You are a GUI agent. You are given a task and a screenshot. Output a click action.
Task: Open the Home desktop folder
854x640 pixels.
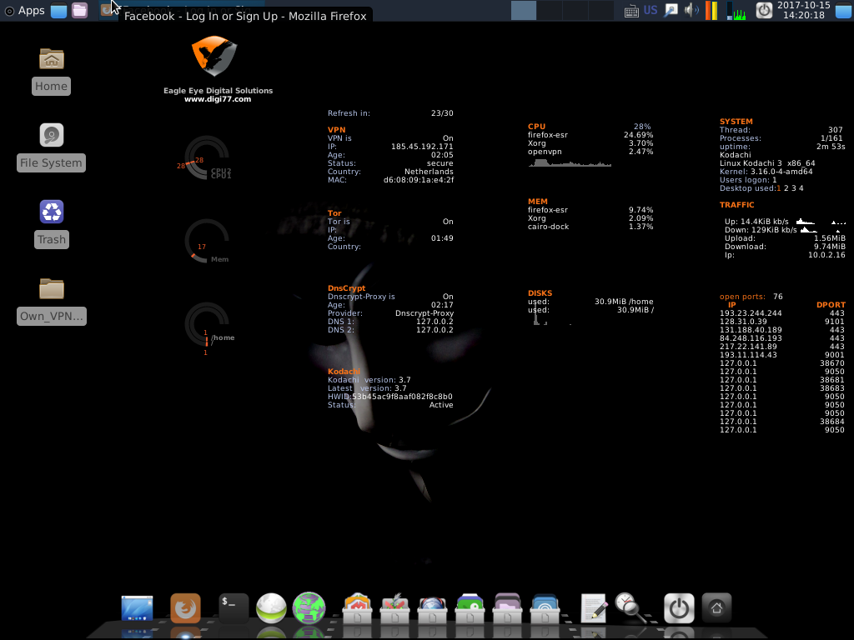point(51,72)
